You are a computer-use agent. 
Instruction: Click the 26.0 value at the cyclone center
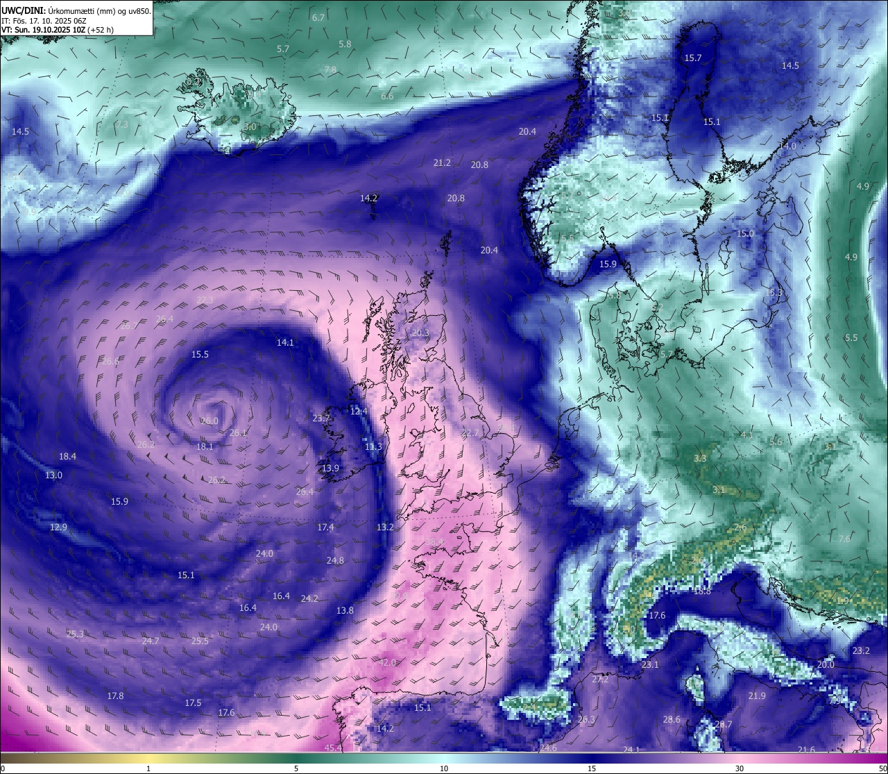coord(210,421)
